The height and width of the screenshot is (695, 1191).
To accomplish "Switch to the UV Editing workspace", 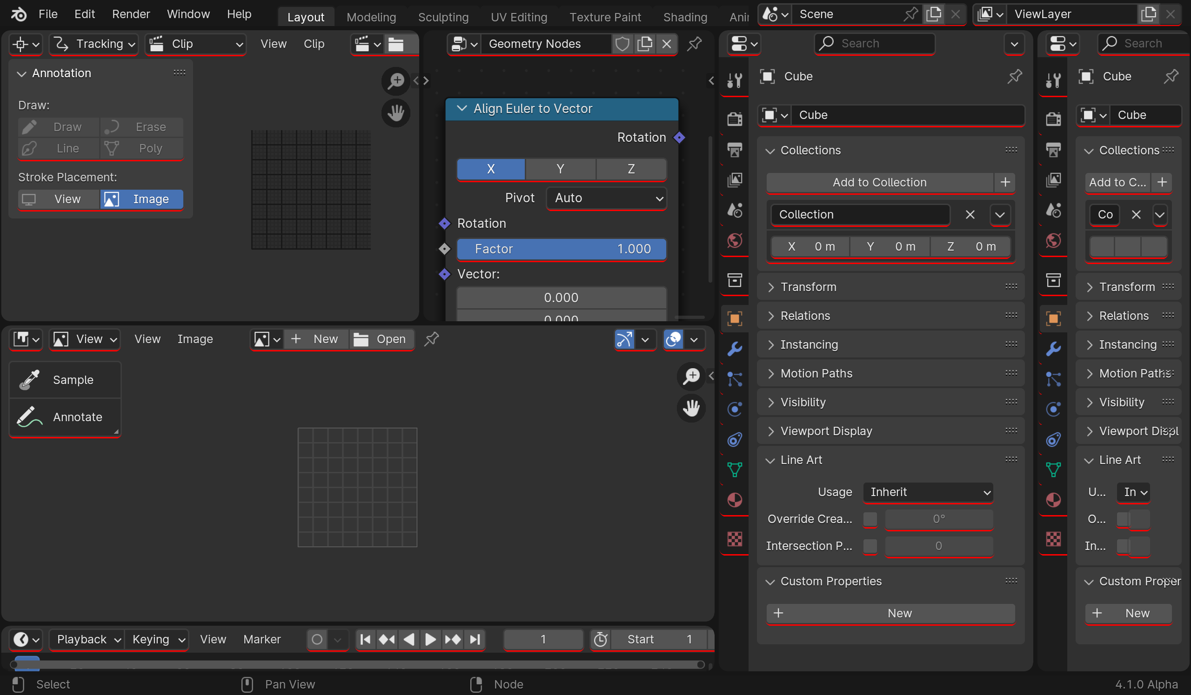I will click(x=518, y=17).
